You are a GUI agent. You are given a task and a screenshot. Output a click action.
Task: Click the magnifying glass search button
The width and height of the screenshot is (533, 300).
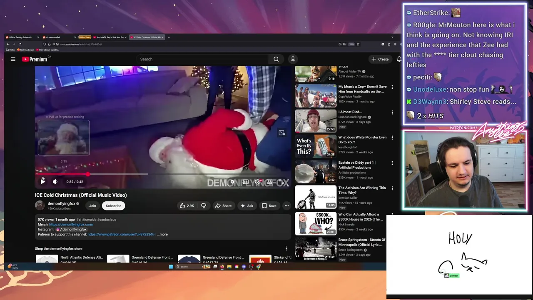pos(276,59)
